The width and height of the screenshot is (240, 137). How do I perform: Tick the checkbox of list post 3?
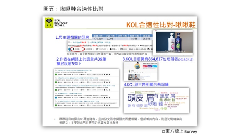coord(56,86)
